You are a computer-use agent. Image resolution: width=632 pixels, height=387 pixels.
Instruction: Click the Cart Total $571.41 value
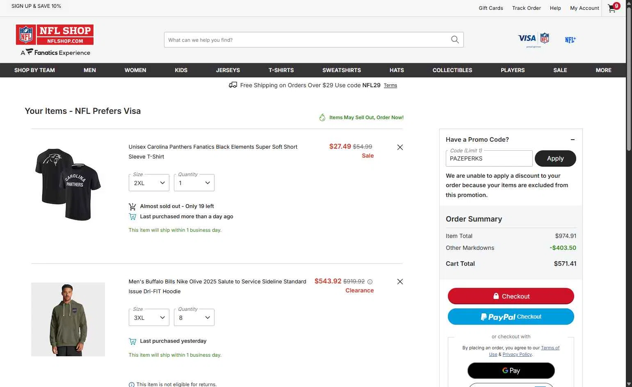(x=565, y=264)
